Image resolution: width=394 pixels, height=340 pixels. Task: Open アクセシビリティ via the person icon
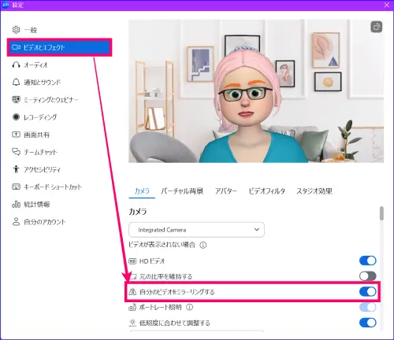coord(16,169)
